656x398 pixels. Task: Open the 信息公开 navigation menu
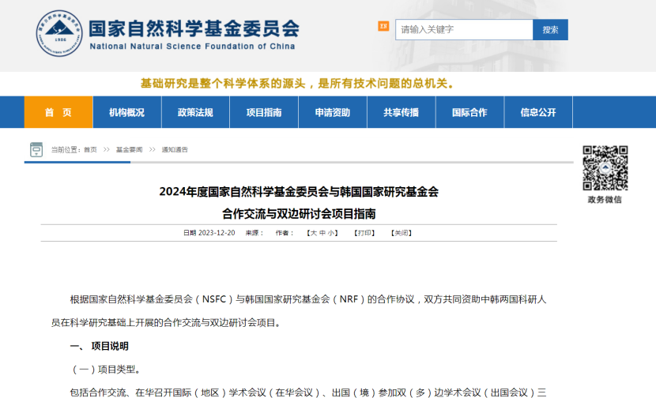[x=538, y=112]
